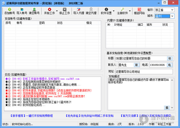Open 官方交流群 join group link

pos(146,116)
